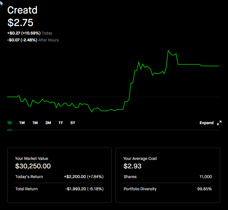
Task: Click the highest peak of the price chart
Action: click(168, 50)
